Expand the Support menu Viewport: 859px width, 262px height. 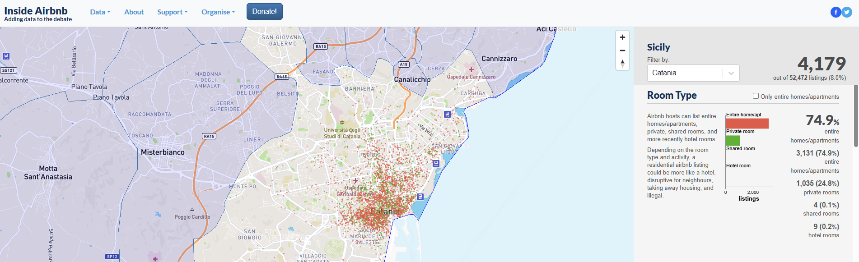tap(173, 12)
